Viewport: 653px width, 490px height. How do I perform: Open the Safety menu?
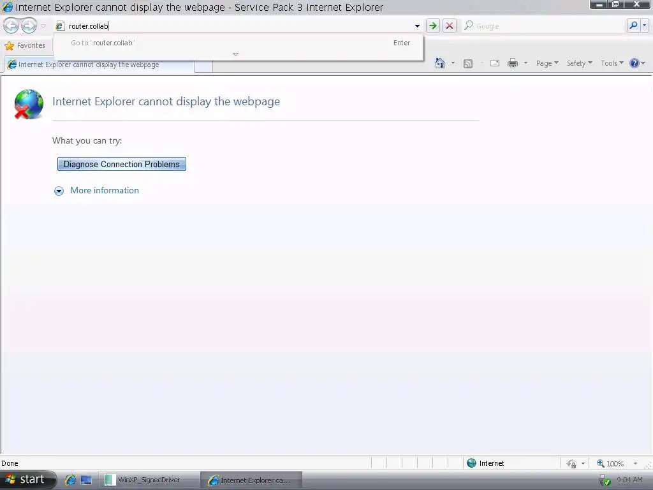579,63
